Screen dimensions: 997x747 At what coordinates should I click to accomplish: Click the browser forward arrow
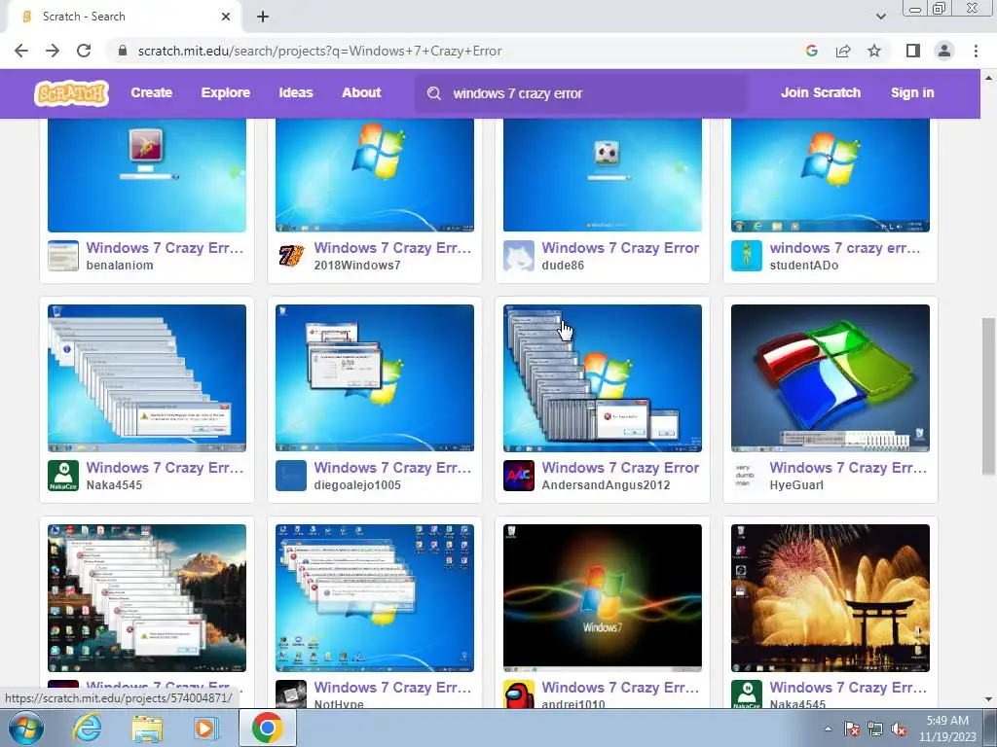(x=53, y=51)
